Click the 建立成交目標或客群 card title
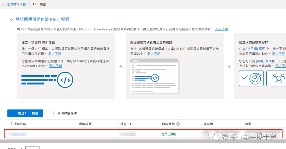The image size is (286, 149). coord(253,42)
